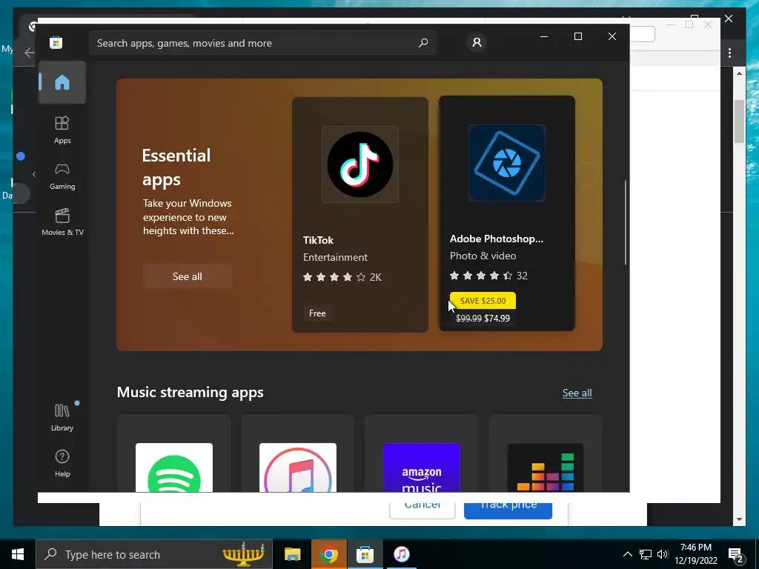Click the taskbar search box
This screenshot has height=569, width=759.
click(x=154, y=554)
